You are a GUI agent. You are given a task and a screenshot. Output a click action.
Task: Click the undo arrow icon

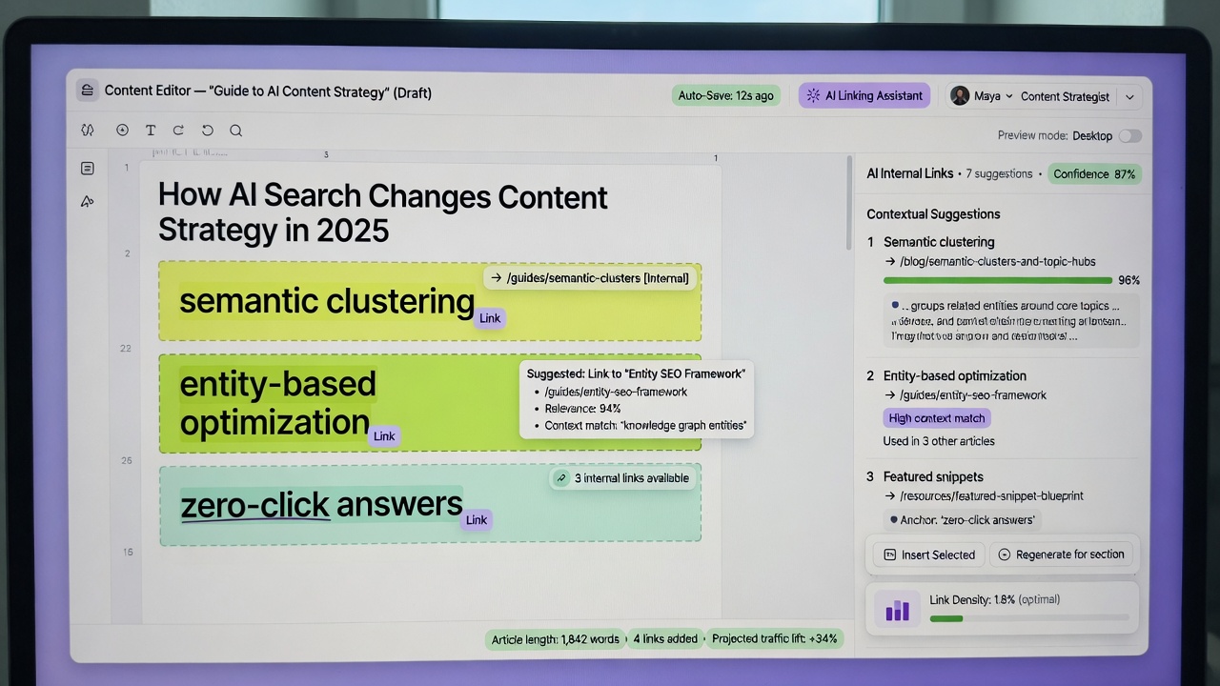[x=207, y=131]
